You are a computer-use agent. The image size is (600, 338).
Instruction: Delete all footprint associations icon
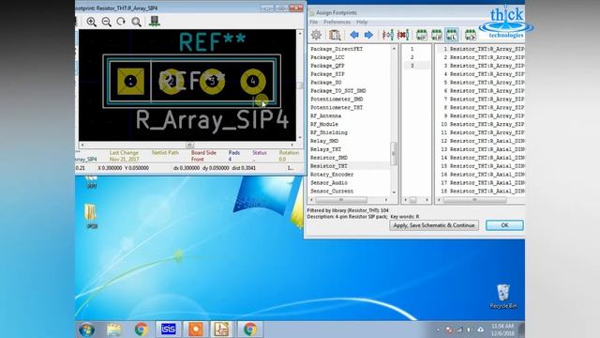[403, 35]
